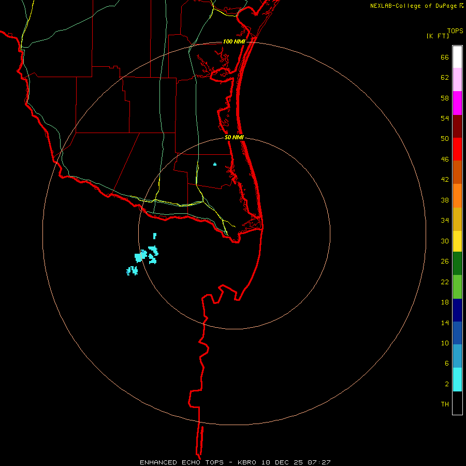The height and width of the screenshot is (466, 466).
Task: Click the medium blue 10–14 legend swatch
Action: (x=457, y=333)
